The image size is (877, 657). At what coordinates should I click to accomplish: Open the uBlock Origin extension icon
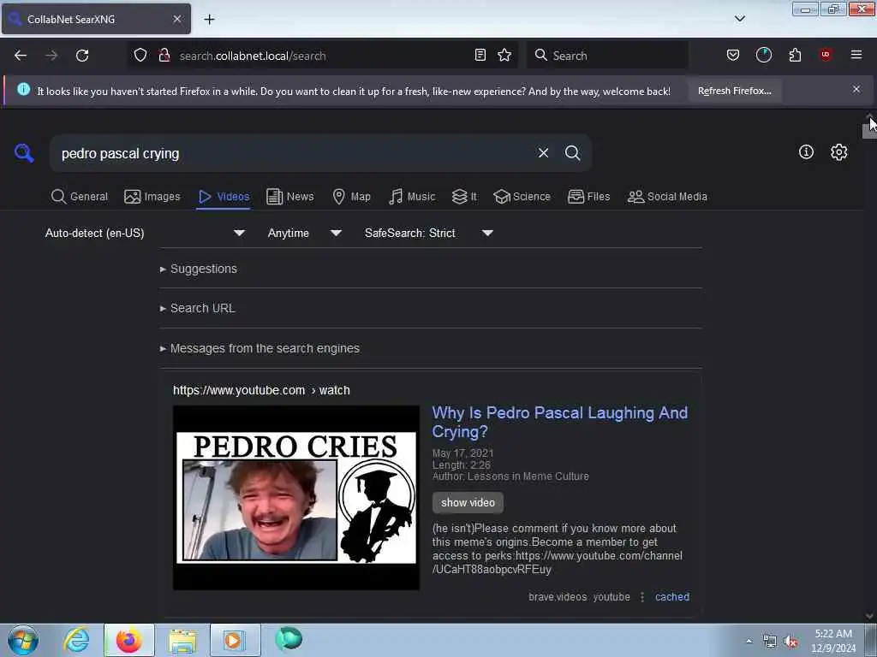[x=826, y=55]
